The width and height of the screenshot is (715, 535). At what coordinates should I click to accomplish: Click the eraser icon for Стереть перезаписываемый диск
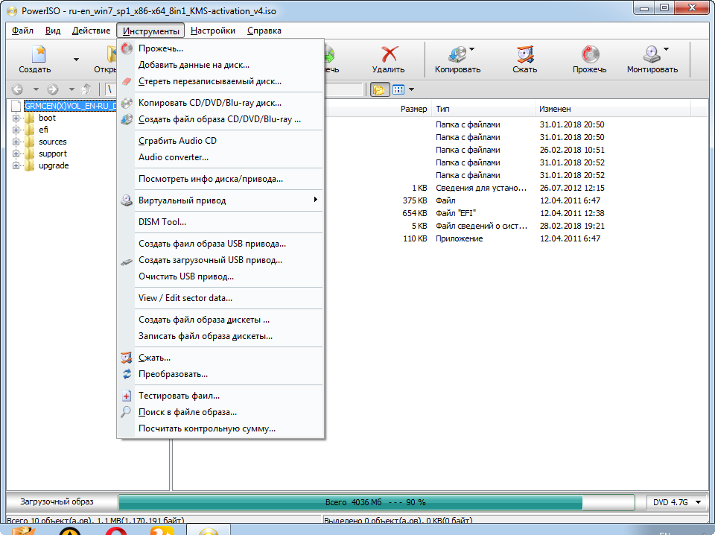tap(127, 82)
